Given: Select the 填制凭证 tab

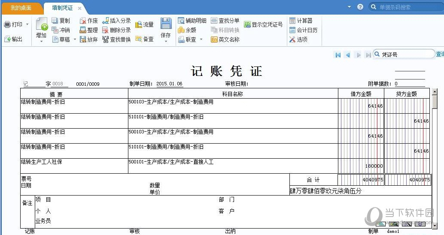Looking at the screenshot, I should (62, 8).
